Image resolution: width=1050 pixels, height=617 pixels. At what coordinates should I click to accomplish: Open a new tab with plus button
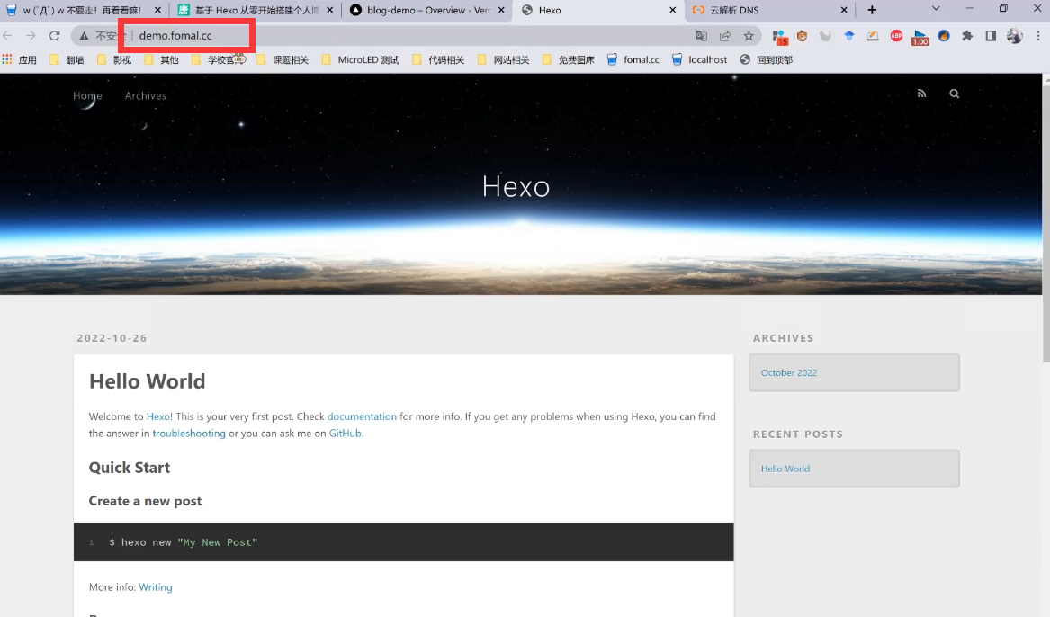click(x=872, y=10)
